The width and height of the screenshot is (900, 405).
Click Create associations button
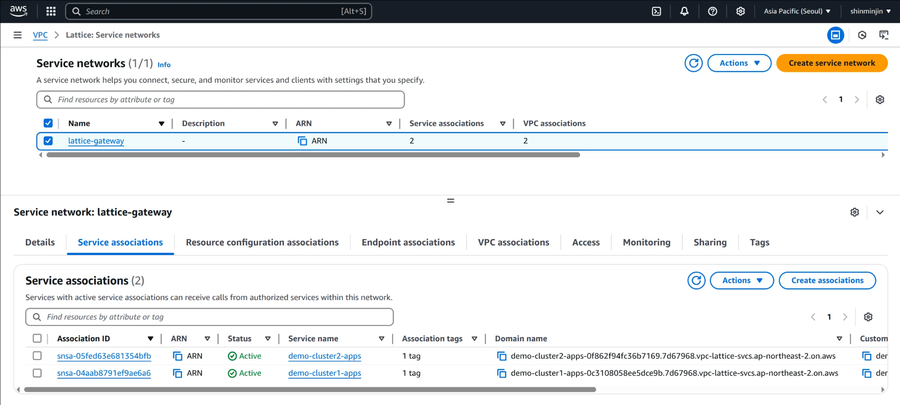tap(827, 280)
